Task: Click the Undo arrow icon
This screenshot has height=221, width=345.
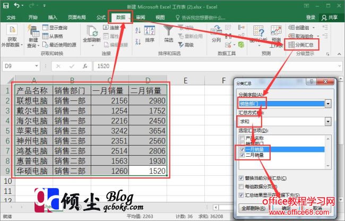Action: click(17, 5)
